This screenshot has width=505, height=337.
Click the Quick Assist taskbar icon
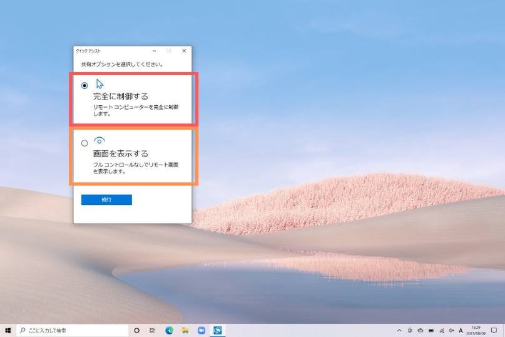click(217, 330)
